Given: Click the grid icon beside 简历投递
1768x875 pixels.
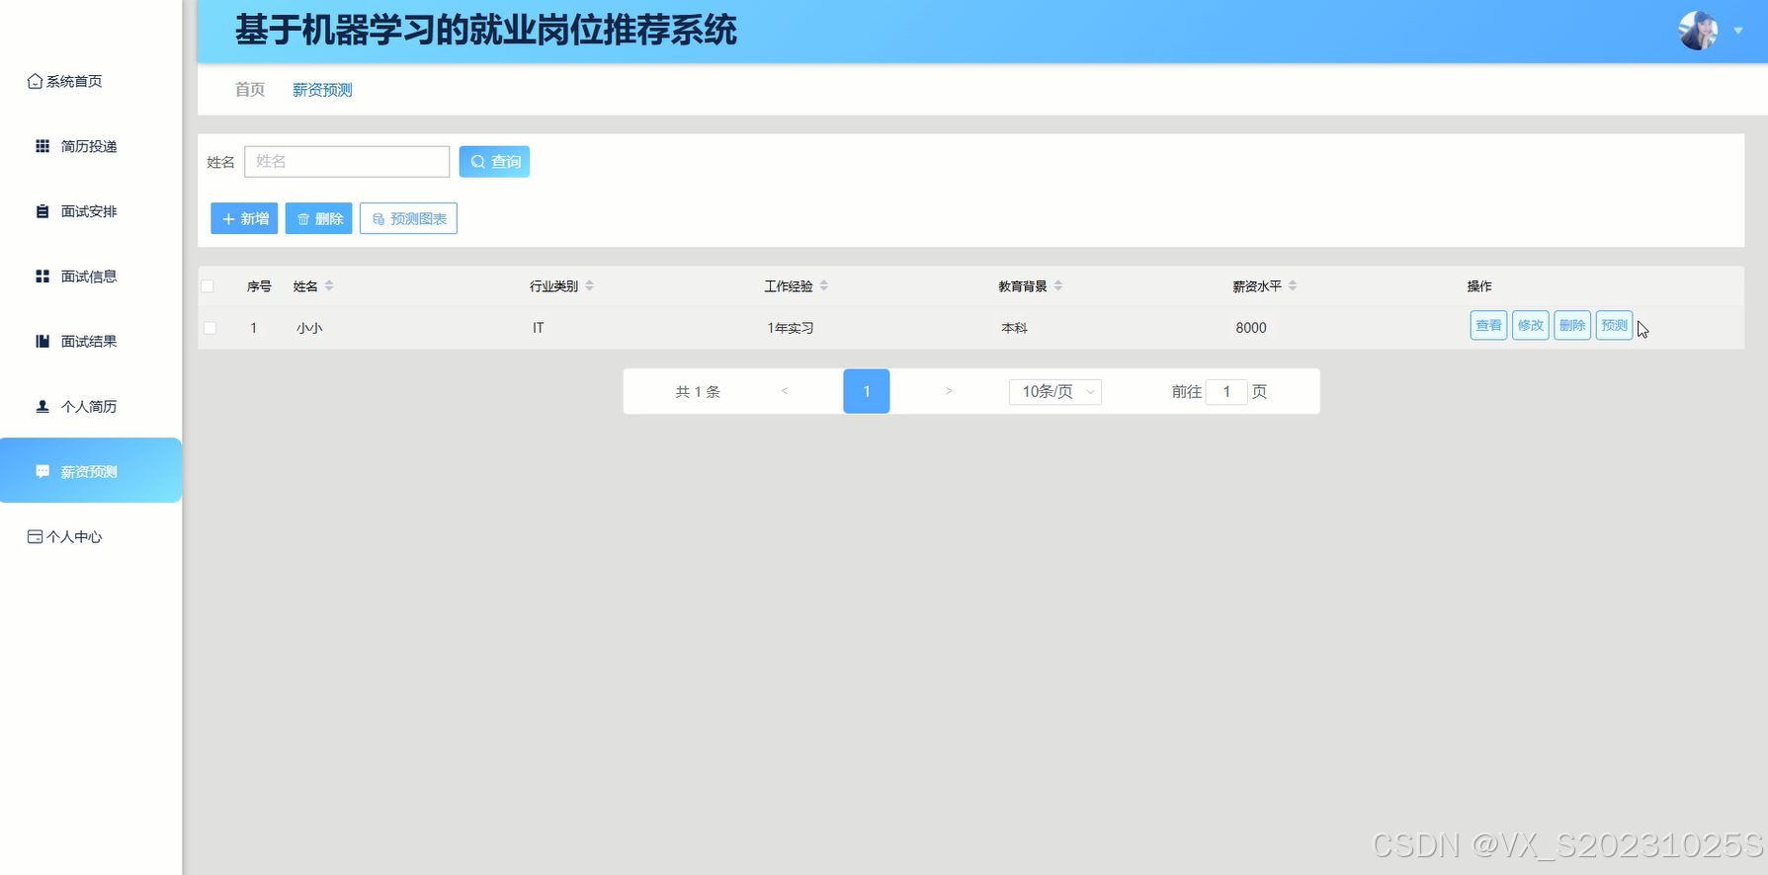Looking at the screenshot, I should (x=42, y=146).
